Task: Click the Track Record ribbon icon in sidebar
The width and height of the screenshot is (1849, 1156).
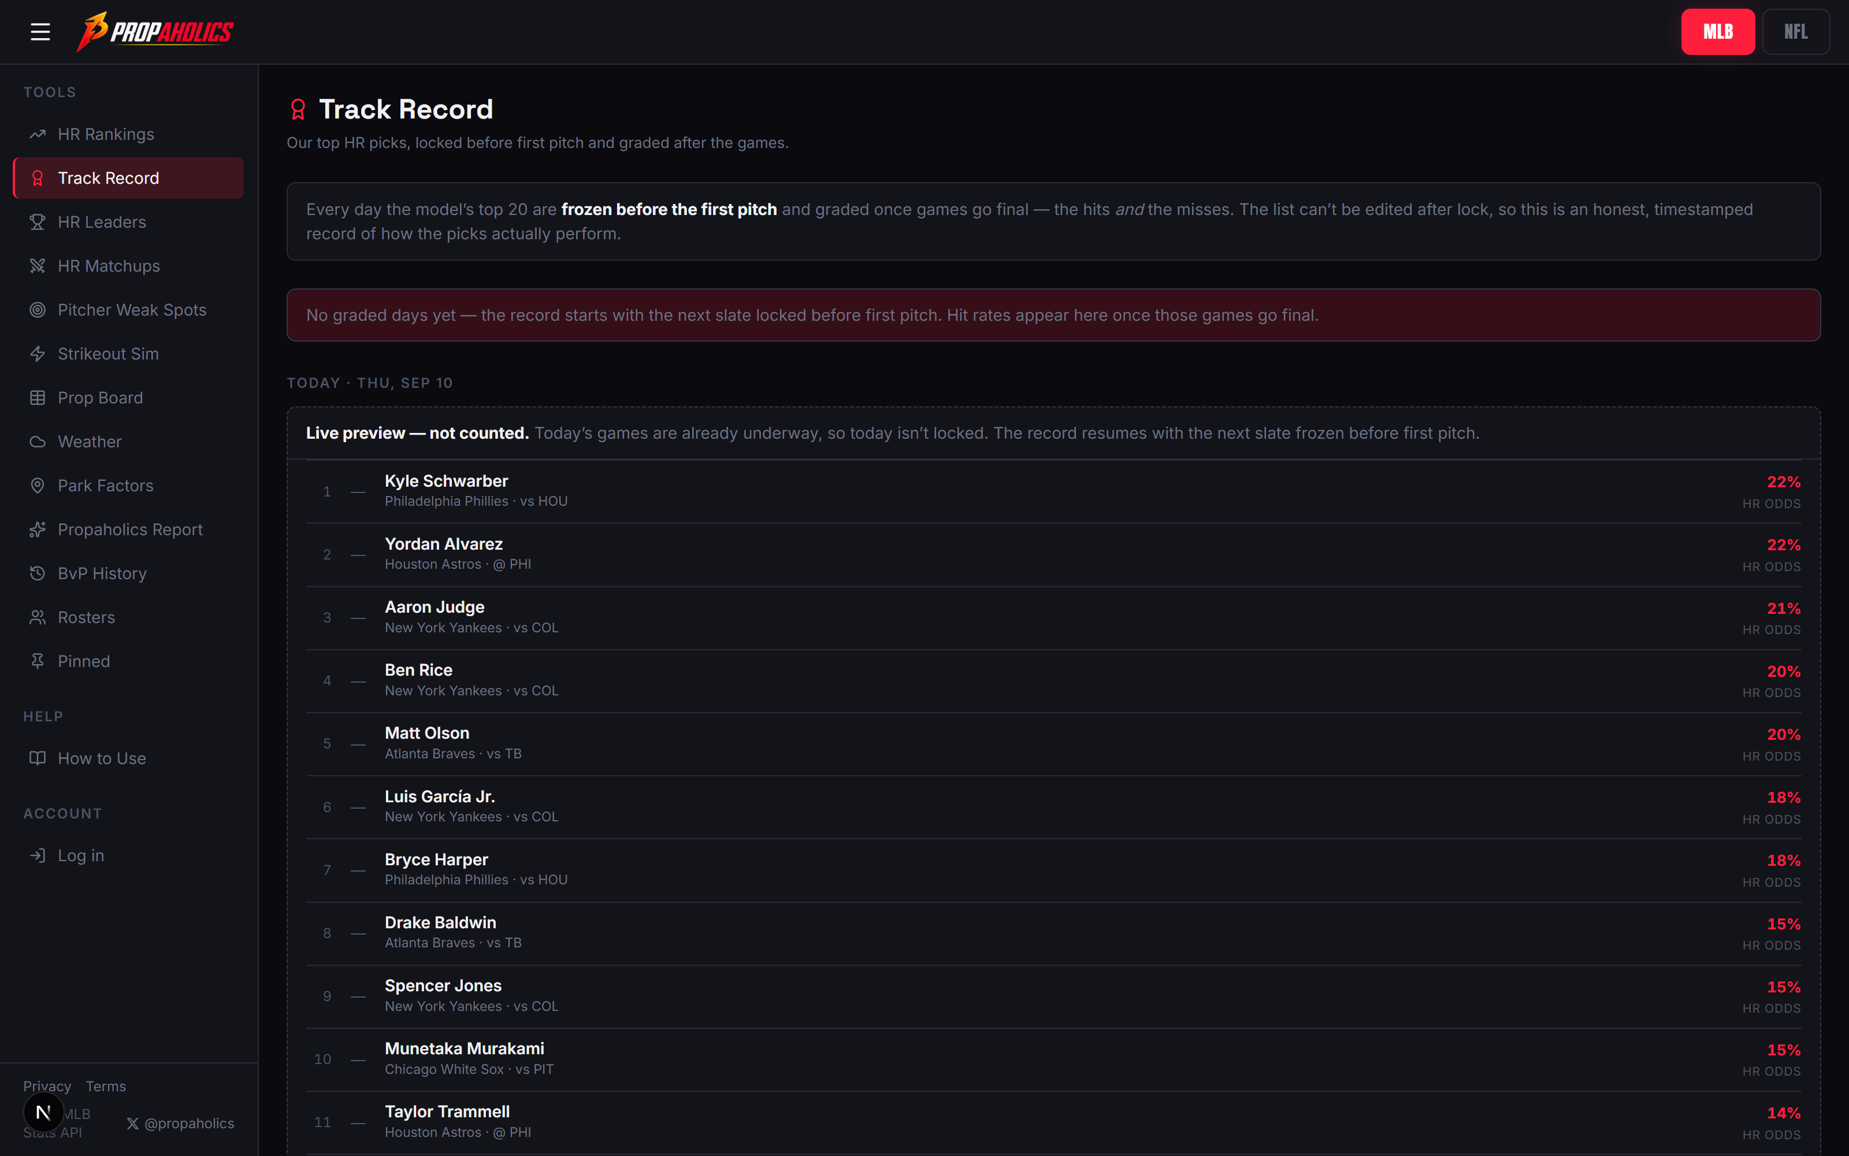Action: point(38,178)
